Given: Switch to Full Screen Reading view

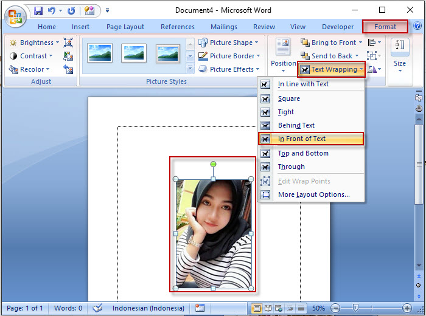Looking at the screenshot, I should (268, 309).
